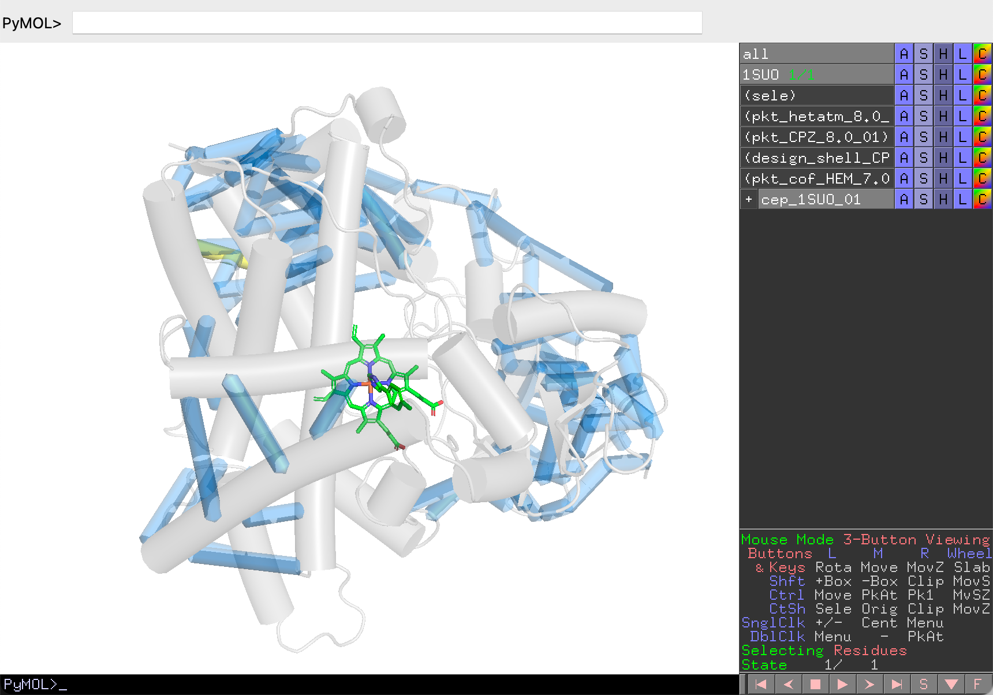The image size is (993, 695).
Task: Open Label menu for design_shell_CP selection
Action: [x=963, y=158]
